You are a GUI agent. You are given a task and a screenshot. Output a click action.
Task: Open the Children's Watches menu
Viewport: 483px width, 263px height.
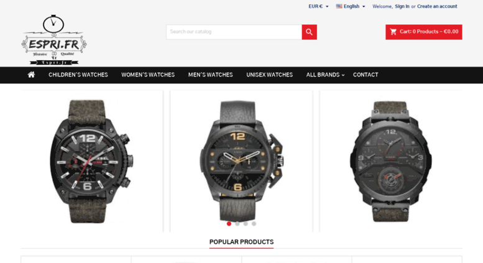point(78,75)
